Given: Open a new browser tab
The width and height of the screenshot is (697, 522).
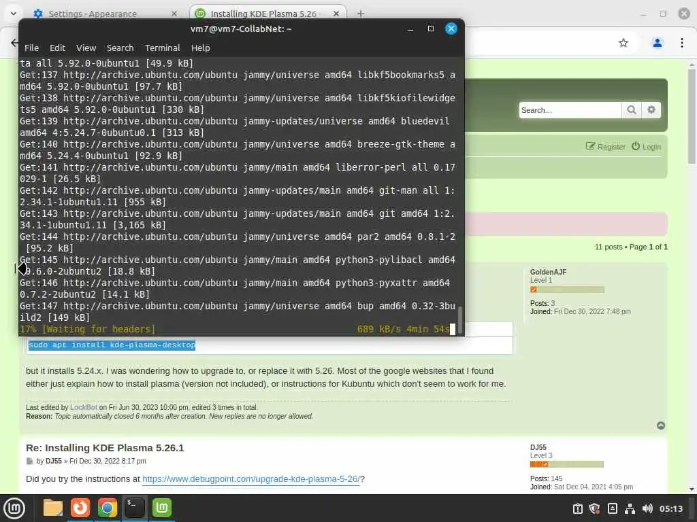Looking at the screenshot, I should tap(361, 14).
